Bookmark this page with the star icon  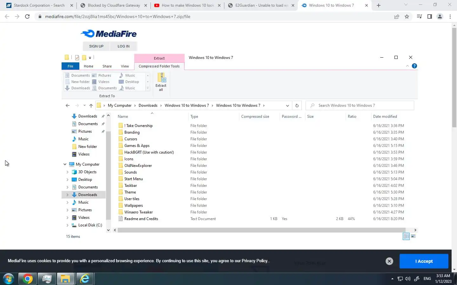[407, 16]
